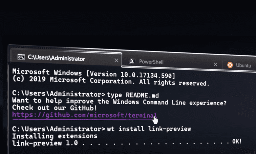
Task: Click the 'Want to help improve' line
Action: click(x=119, y=102)
